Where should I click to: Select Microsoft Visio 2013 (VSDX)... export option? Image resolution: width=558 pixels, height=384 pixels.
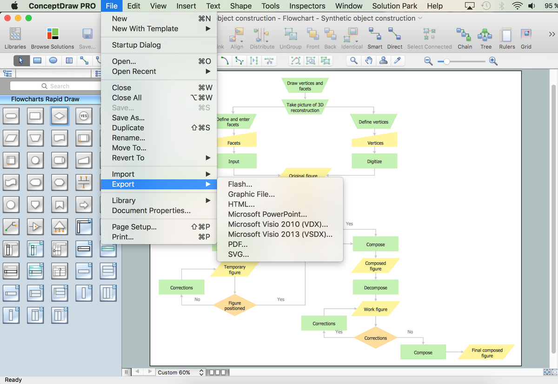[x=280, y=234]
